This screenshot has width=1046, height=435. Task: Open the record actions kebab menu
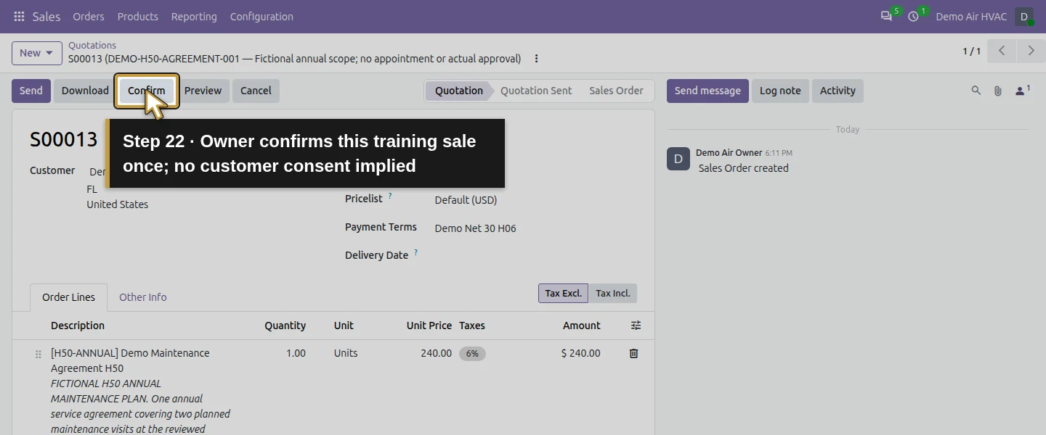536,59
